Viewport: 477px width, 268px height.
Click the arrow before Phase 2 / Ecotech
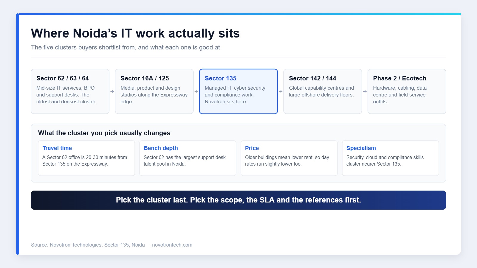click(365, 91)
